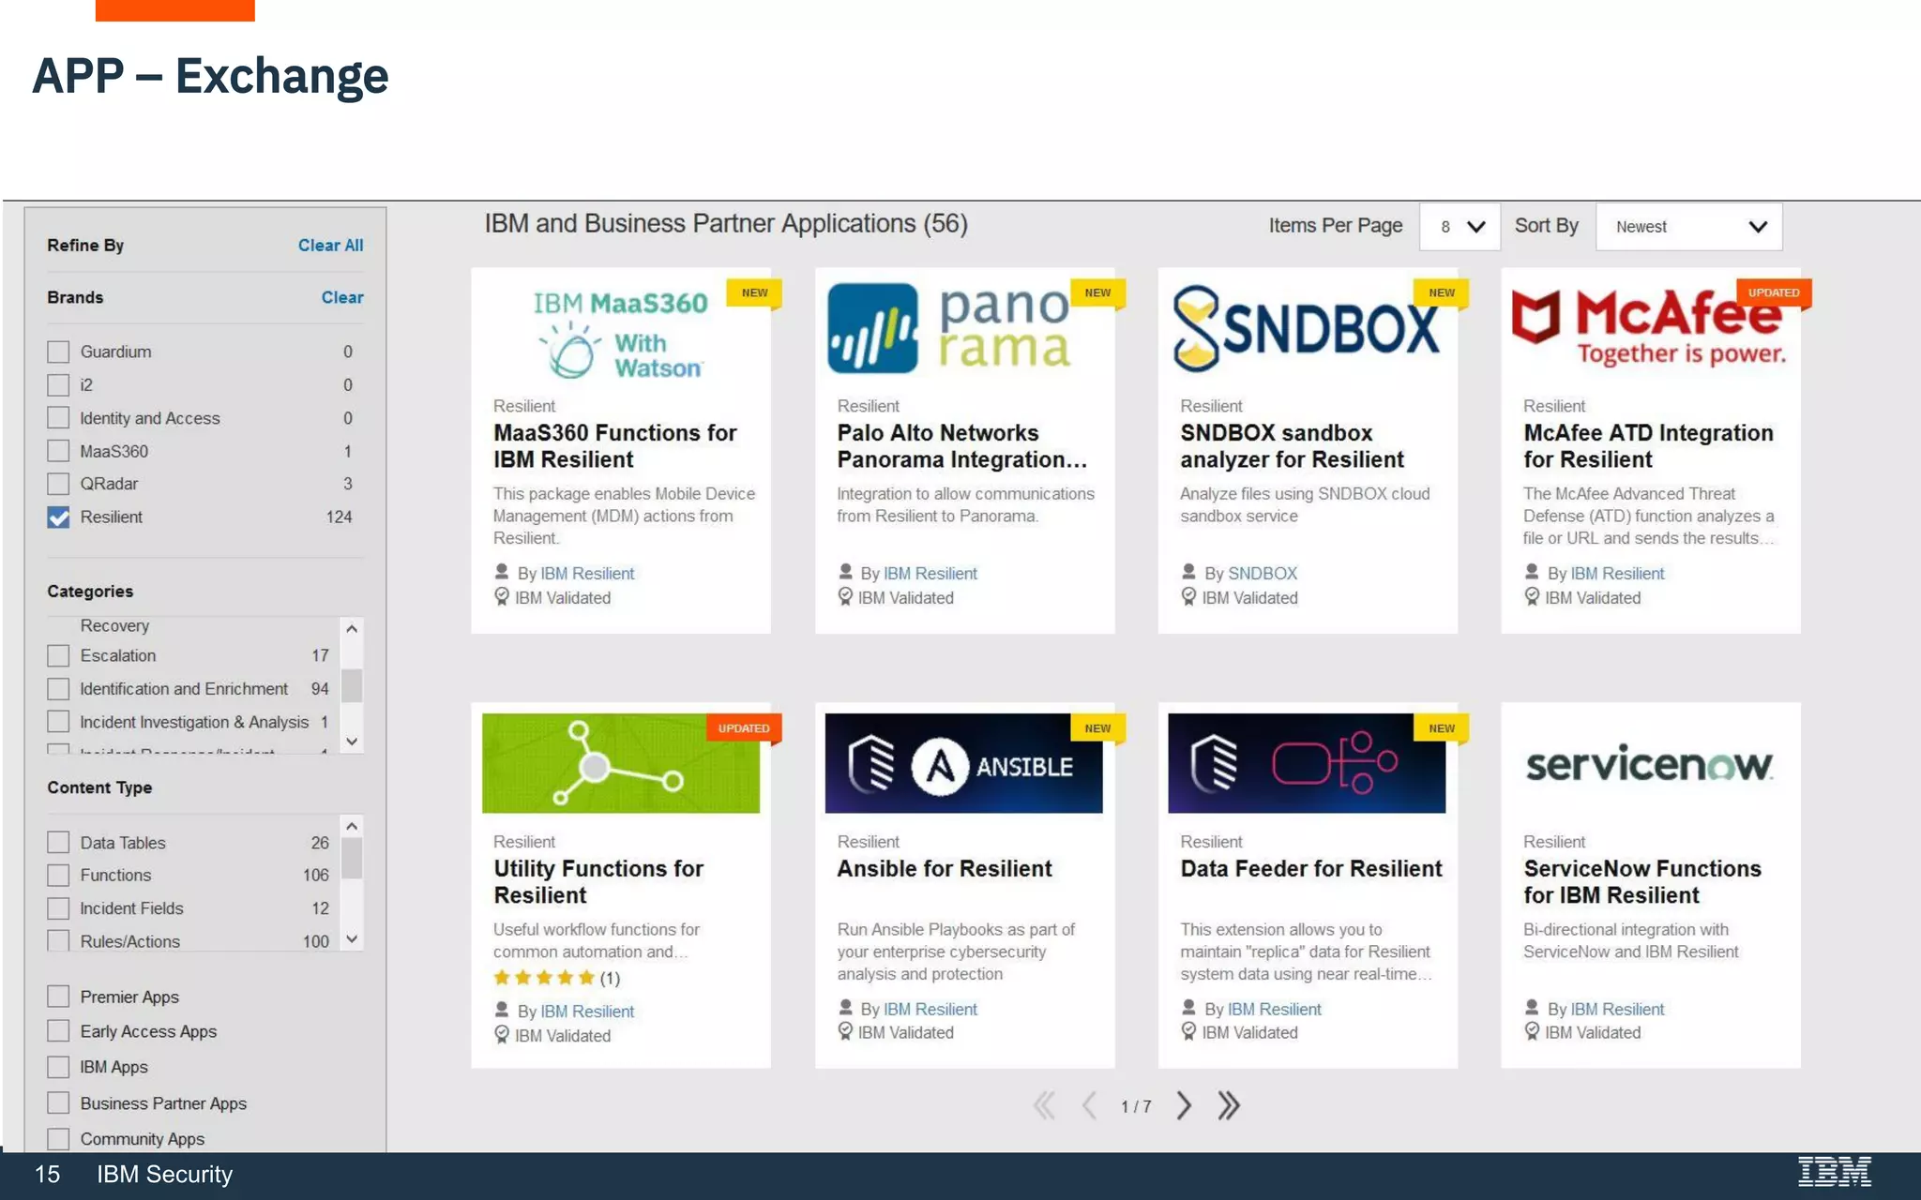Check the Guardium brand checkbox

tap(58, 352)
